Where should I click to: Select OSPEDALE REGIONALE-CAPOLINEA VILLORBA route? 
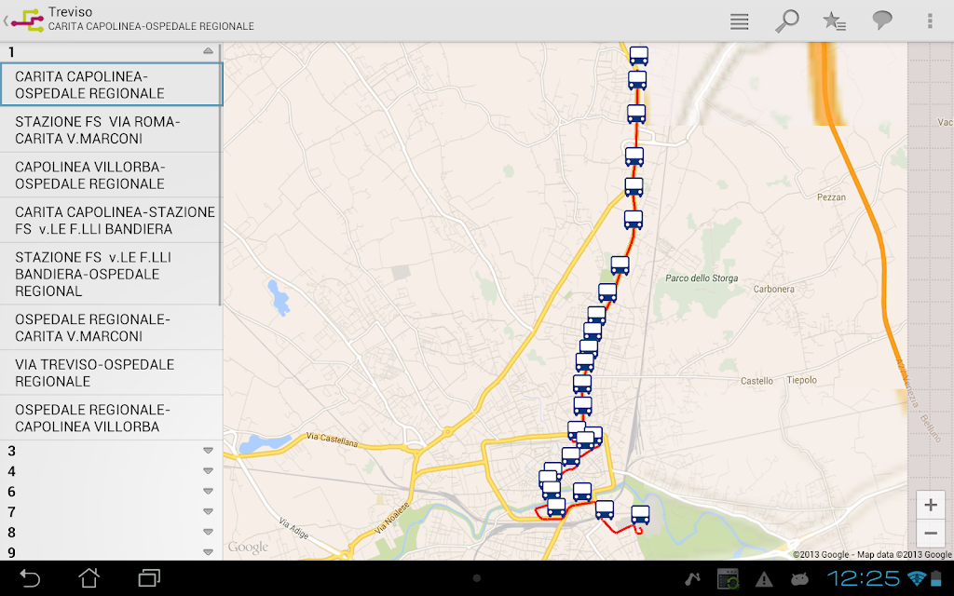tap(110, 418)
